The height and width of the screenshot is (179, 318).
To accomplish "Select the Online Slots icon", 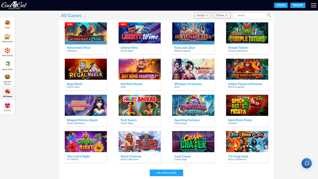I will pyautogui.click(x=7, y=37).
